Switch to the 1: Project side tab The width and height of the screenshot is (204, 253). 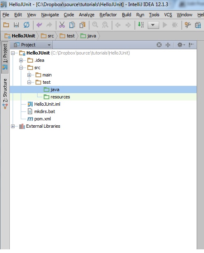5,57
